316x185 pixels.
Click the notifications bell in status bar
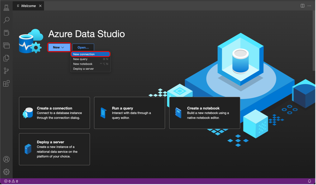click(309, 181)
